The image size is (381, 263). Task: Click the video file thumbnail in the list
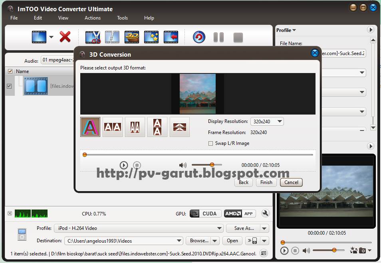(36, 86)
